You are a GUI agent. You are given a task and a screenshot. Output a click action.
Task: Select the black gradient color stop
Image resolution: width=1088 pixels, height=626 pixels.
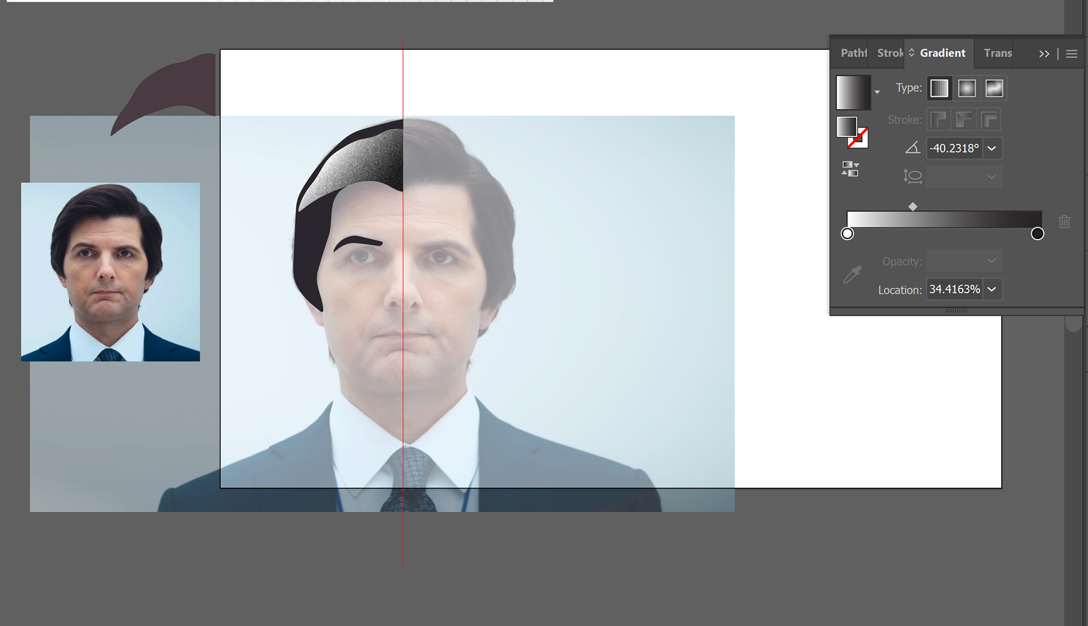pyautogui.click(x=1037, y=233)
